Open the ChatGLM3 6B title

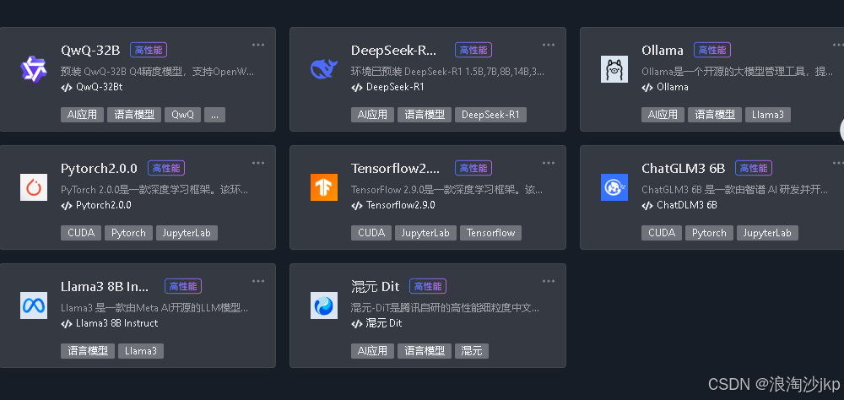pyautogui.click(x=684, y=168)
